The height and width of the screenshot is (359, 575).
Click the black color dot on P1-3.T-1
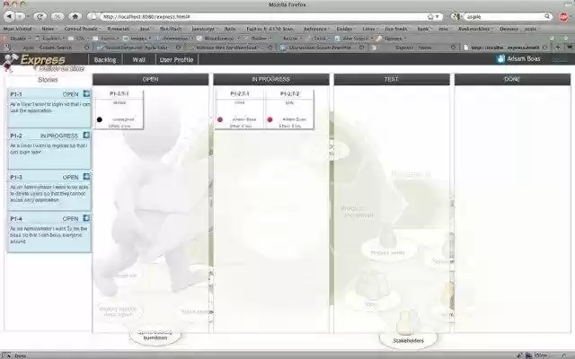click(100, 119)
